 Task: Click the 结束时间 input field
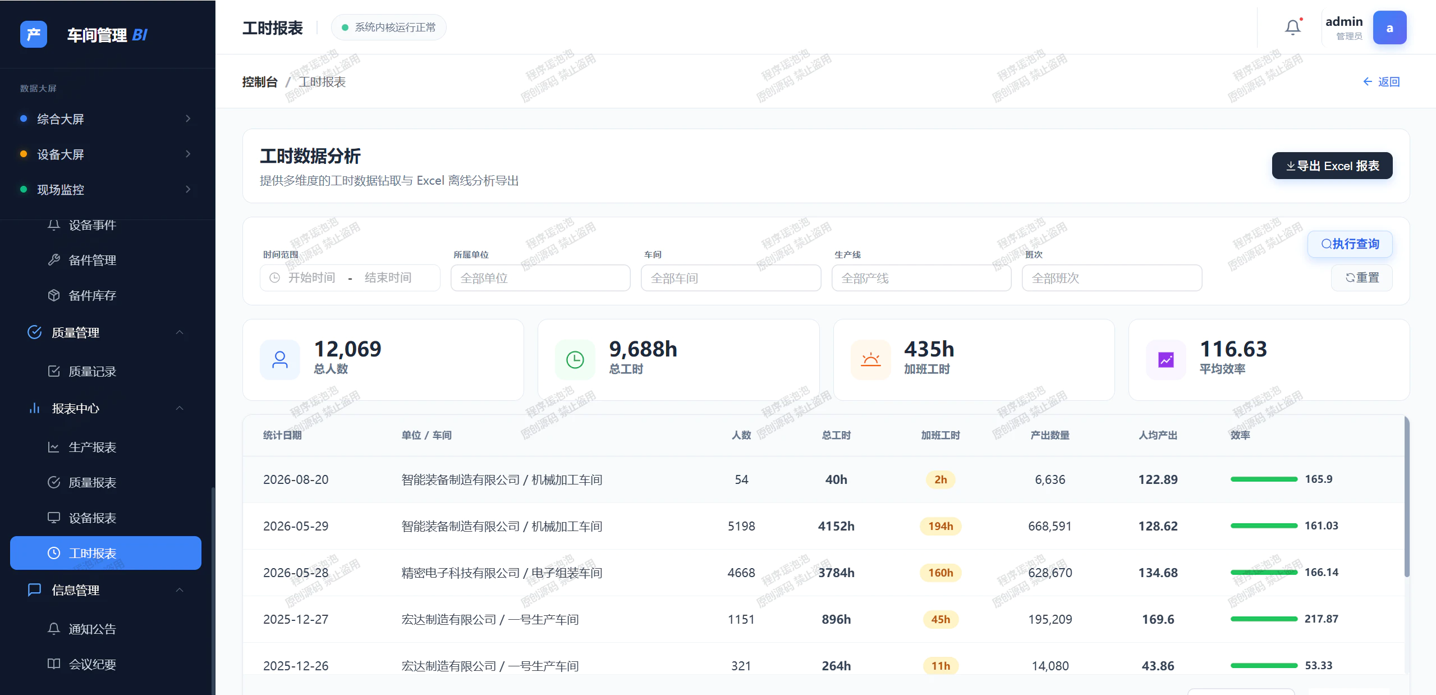click(x=388, y=277)
